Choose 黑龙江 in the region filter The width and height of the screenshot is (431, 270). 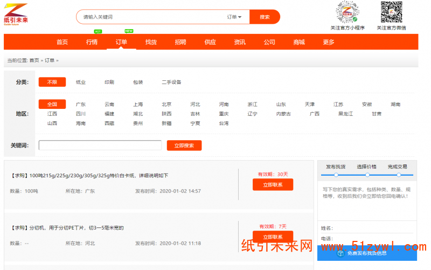(345, 114)
